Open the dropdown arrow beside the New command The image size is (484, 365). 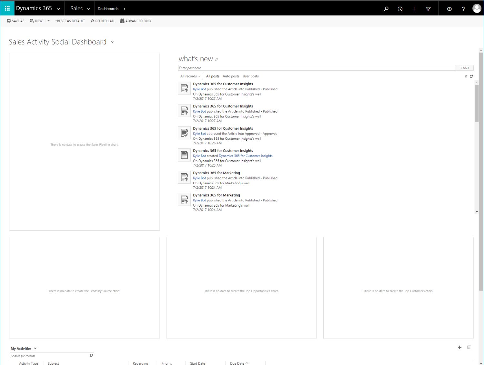(x=48, y=21)
